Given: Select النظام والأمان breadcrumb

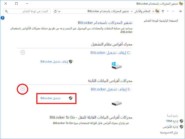Looking at the screenshot, I should pos(143,11).
